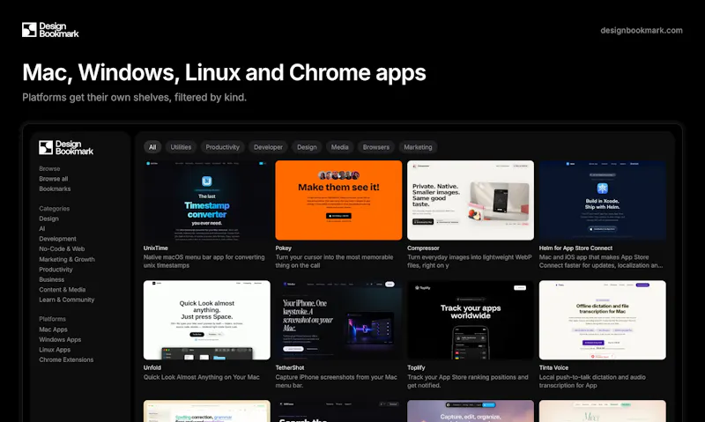Open the Learn & Community category
Viewport: 705px width, 422px height.
(x=67, y=300)
